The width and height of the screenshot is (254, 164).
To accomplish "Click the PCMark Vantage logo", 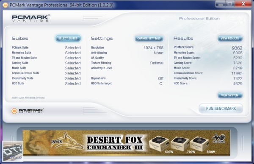I will pyautogui.click(x=30, y=18).
